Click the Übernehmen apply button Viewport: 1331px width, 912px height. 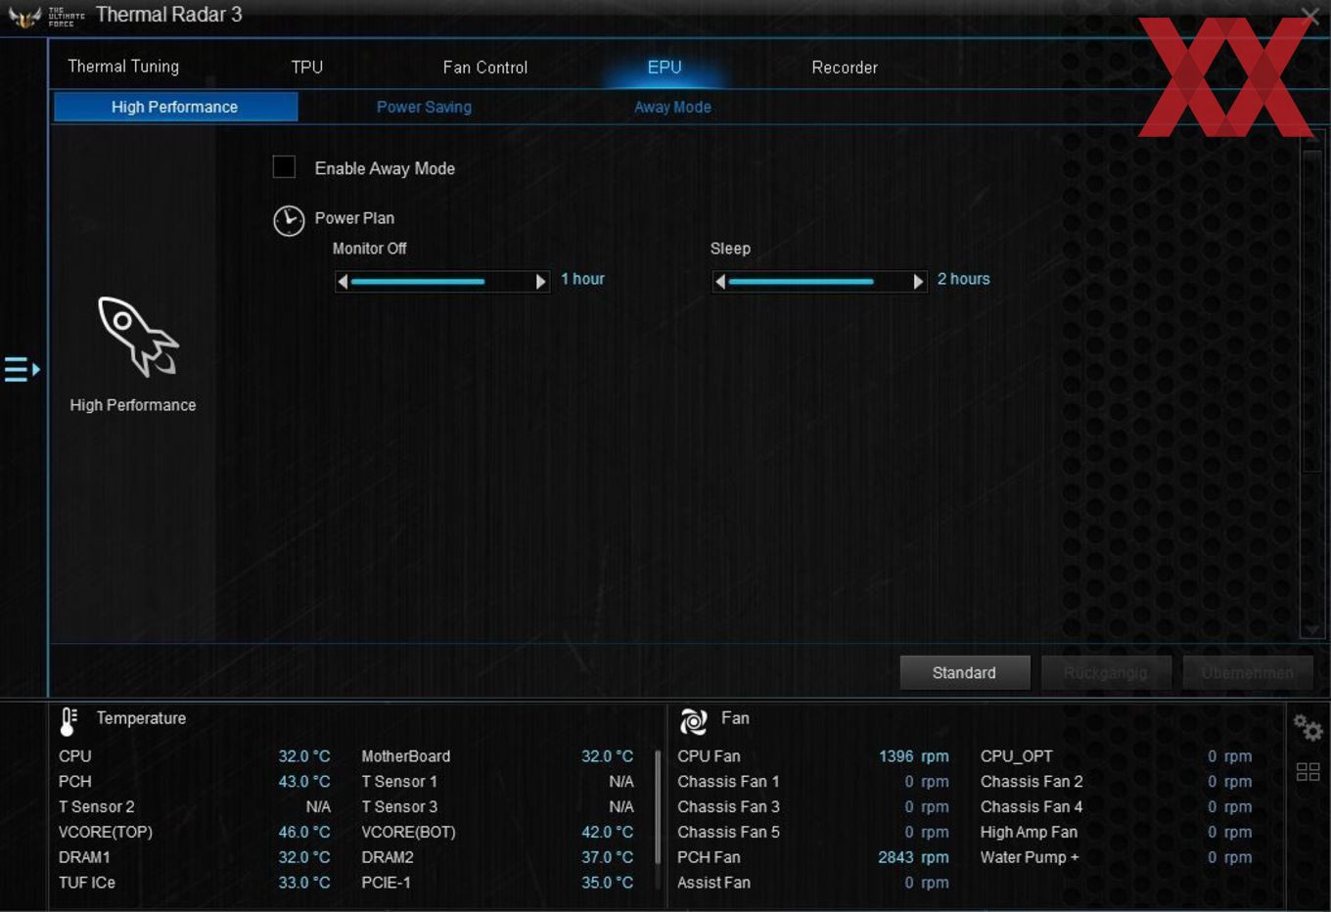point(1248,672)
